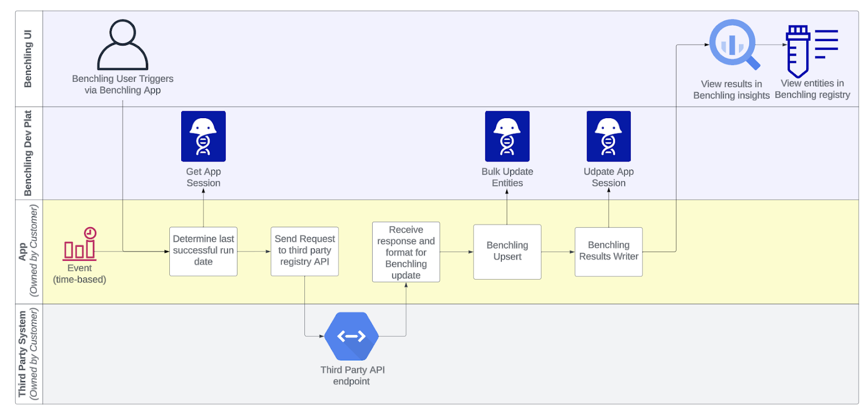Click the Third Party System lane label
The image size is (868, 412).
[x=28, y=353]
